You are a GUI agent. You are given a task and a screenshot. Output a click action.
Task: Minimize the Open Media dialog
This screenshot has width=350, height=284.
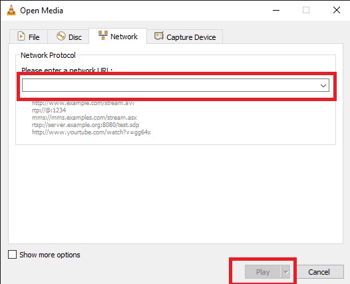pos(276,10)
